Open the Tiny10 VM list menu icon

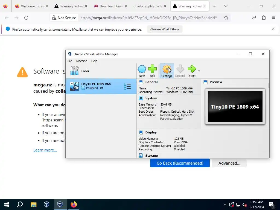click(127, 86)
